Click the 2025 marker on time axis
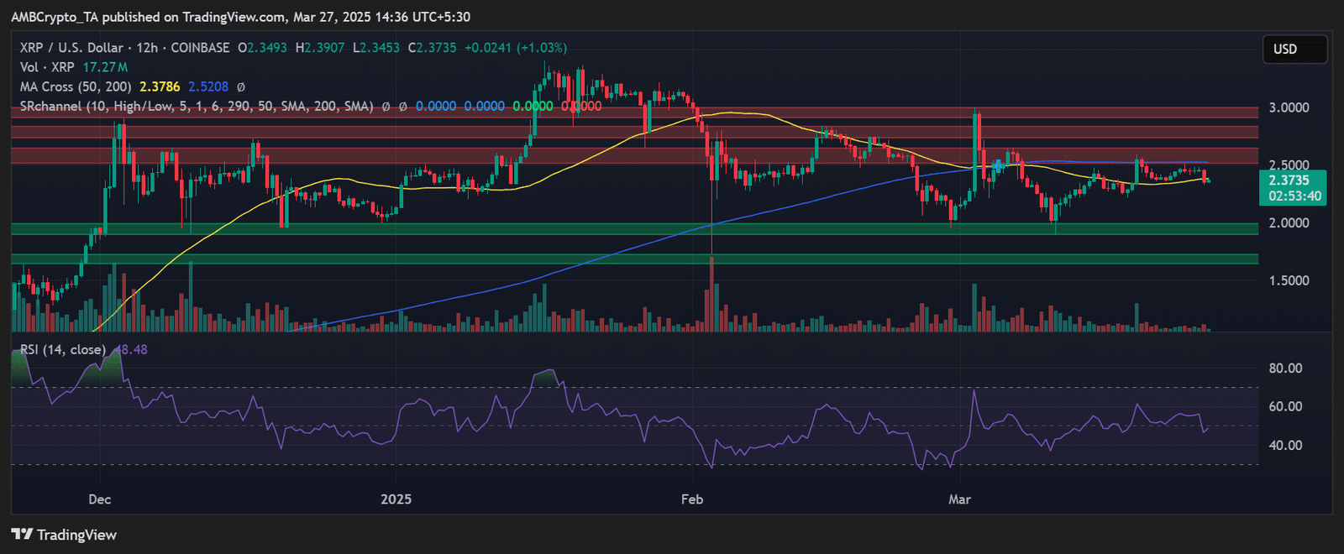The width and height of the screenshot is (1344, 554). click(396, 499)
